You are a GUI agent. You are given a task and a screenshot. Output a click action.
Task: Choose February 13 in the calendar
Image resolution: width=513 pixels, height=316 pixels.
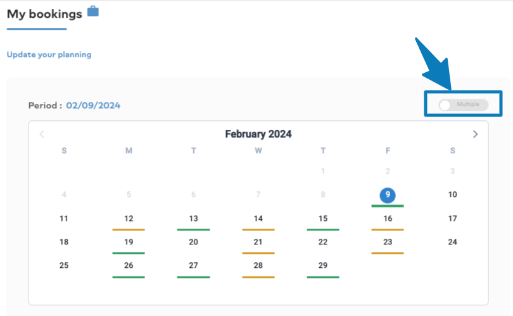pos(193,218)
